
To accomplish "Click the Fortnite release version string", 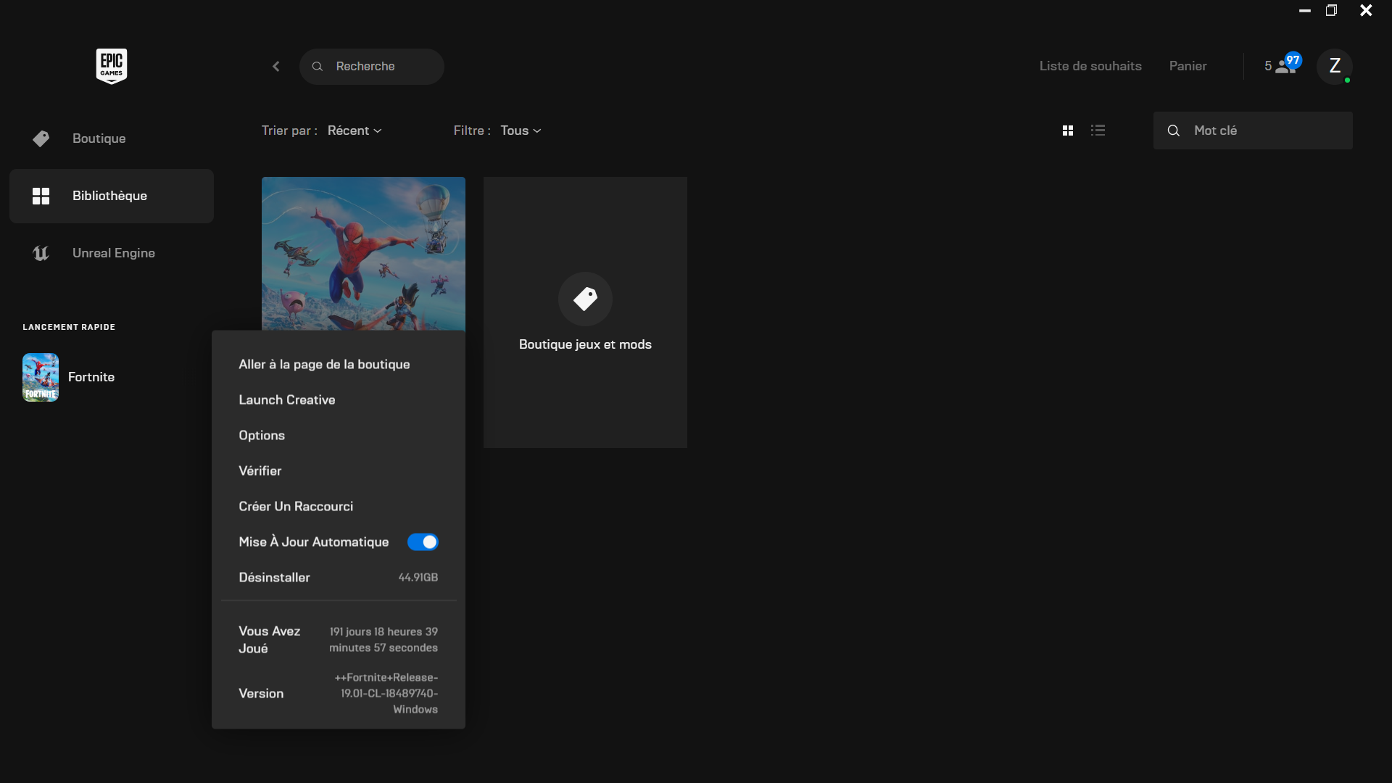I will pos(386,694).
